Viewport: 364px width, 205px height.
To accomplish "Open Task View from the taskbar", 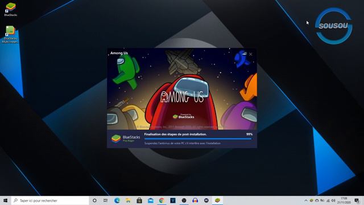I will coord(105,200).
